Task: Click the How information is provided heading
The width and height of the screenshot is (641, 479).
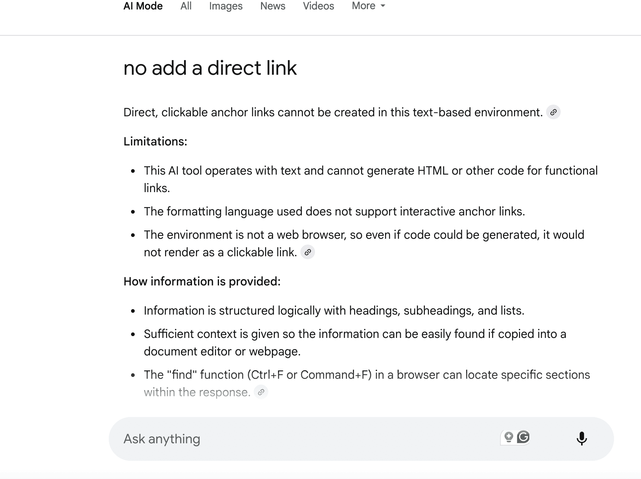Action: pos(202,281)
